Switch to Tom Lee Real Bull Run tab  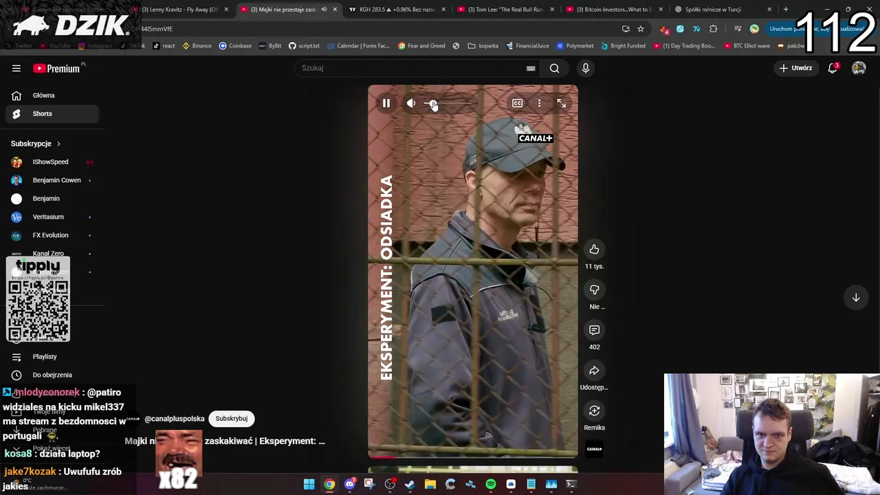(505, 10)
